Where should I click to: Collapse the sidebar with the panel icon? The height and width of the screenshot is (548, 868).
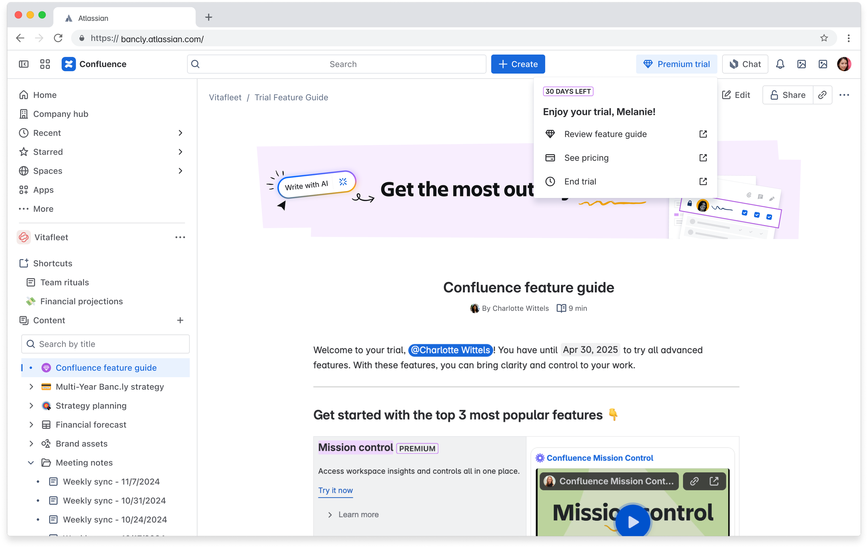click(23, 64)
